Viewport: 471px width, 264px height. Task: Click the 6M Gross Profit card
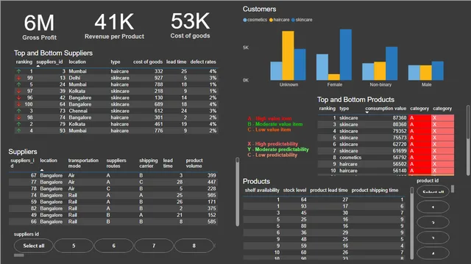tap(39, 27)
